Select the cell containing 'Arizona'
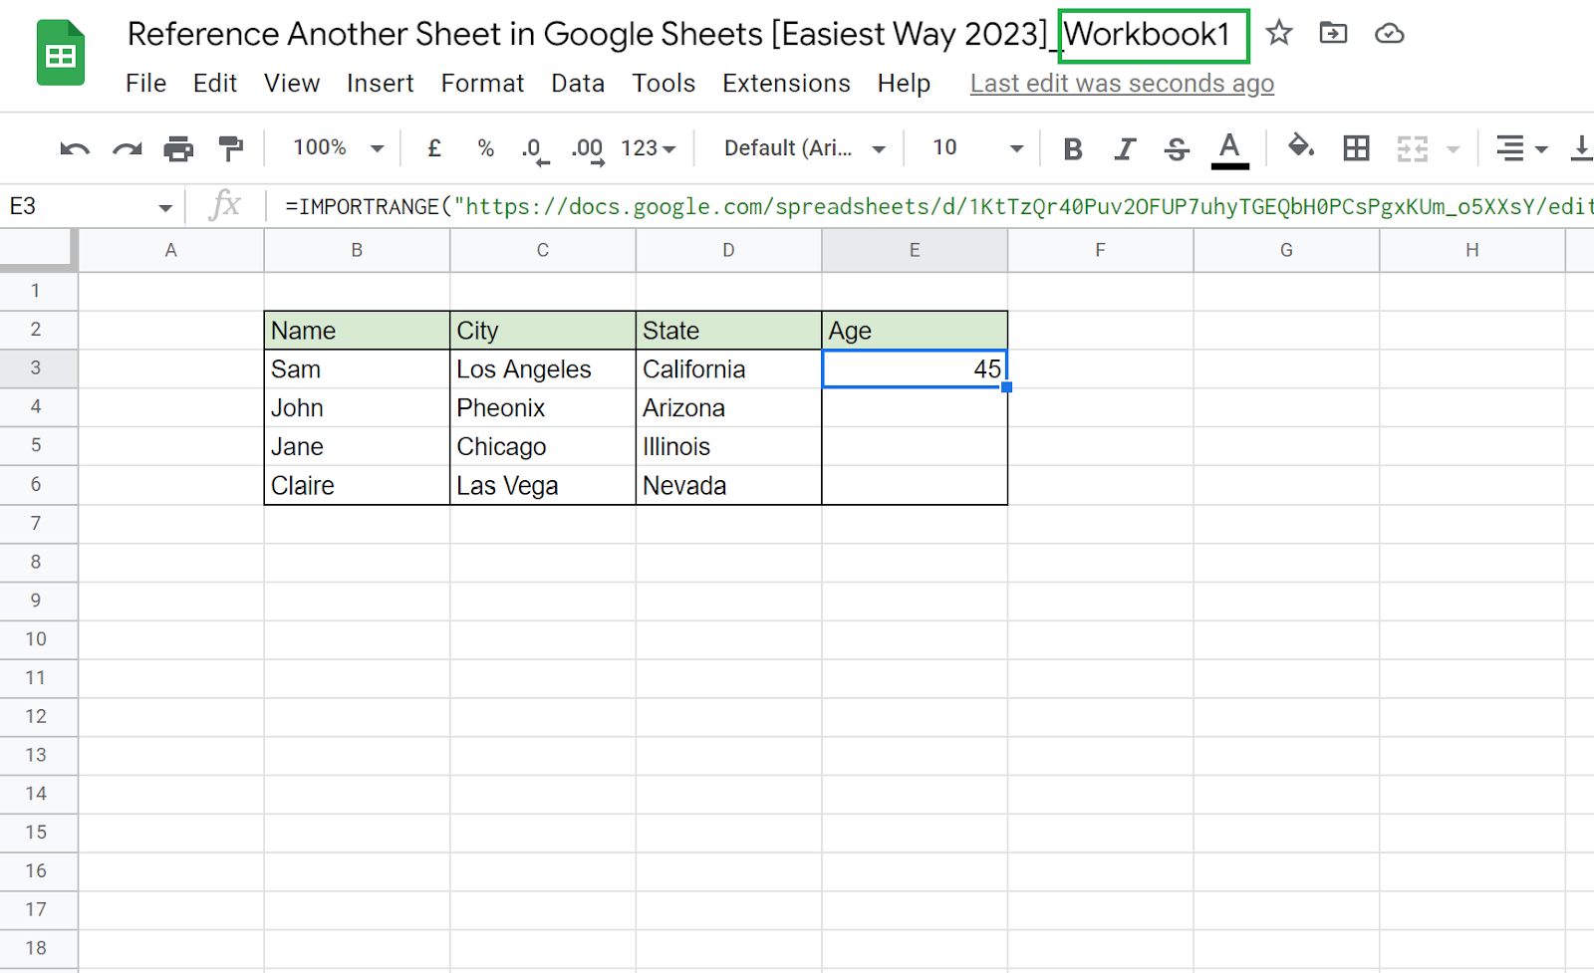1594x973 pixels. 728,408
